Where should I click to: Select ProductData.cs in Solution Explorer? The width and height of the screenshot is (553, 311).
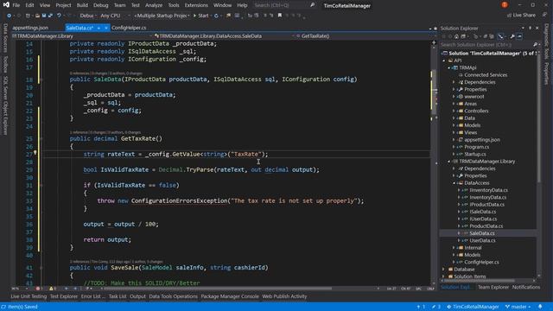486,226
